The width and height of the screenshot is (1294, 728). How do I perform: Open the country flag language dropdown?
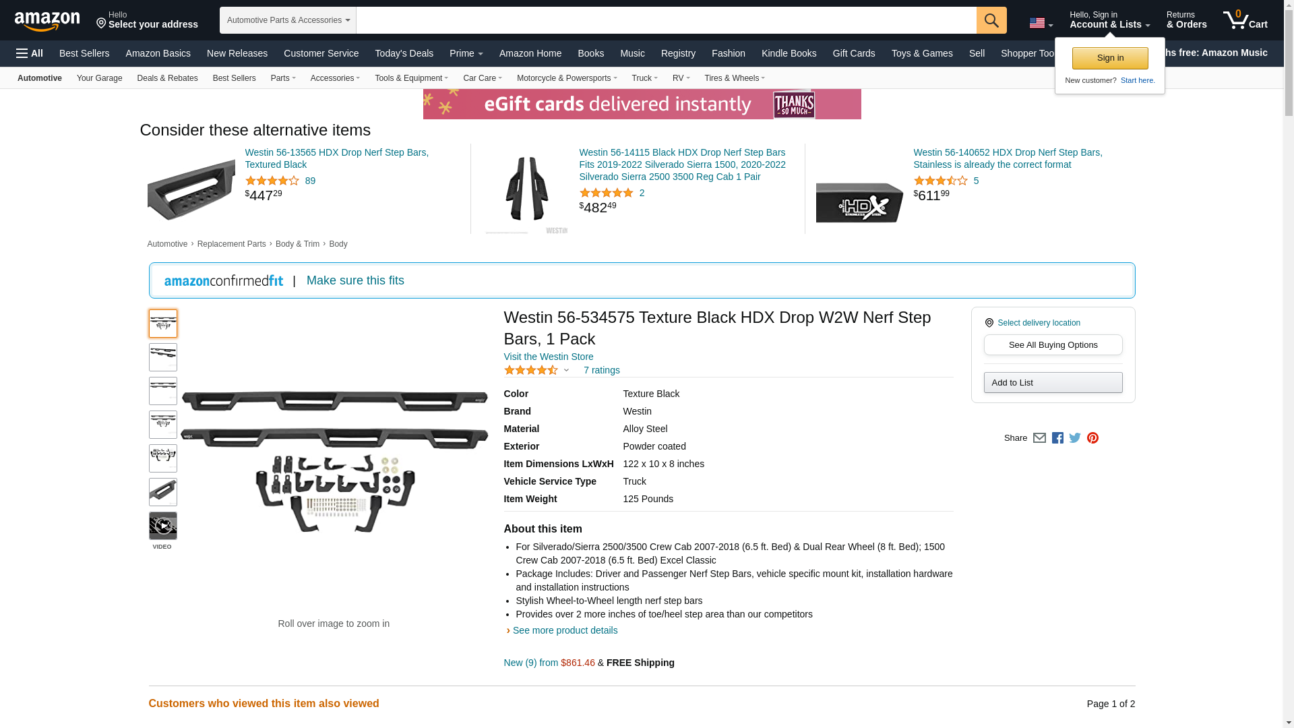(x=1041, y=24)
